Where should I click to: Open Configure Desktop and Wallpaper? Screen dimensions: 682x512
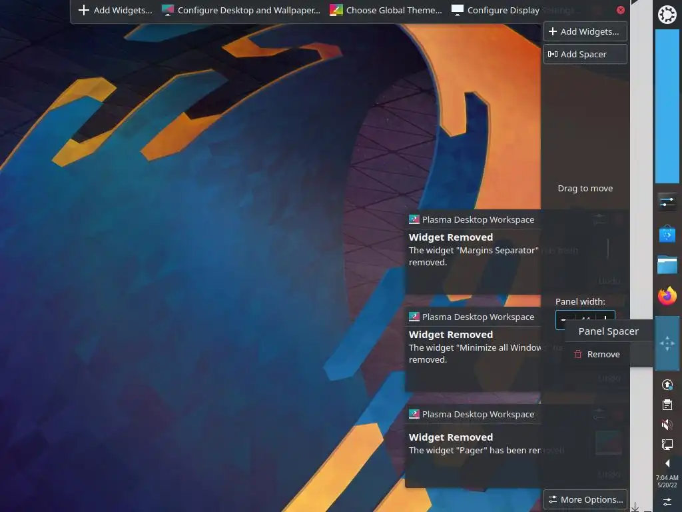(241, 10)
